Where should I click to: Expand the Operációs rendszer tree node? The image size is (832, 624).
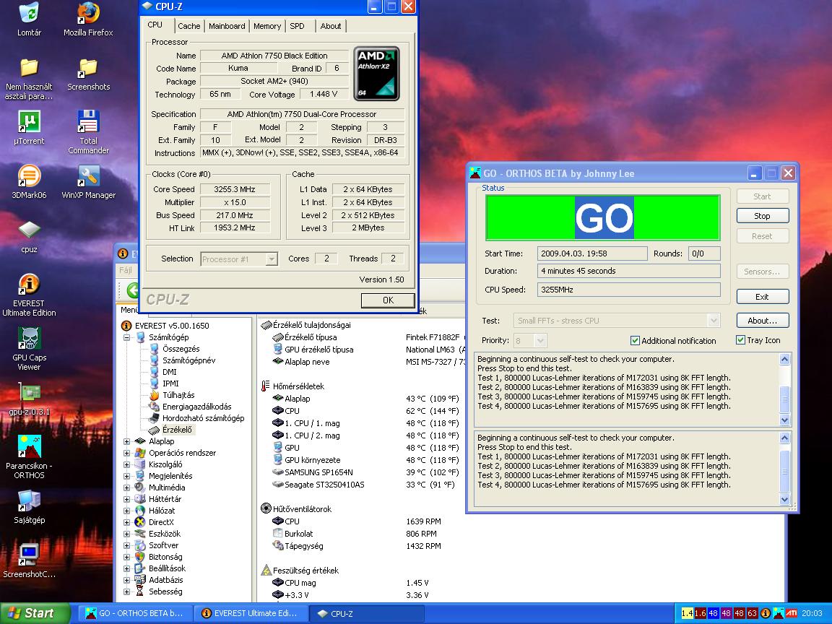pos(127,453)
